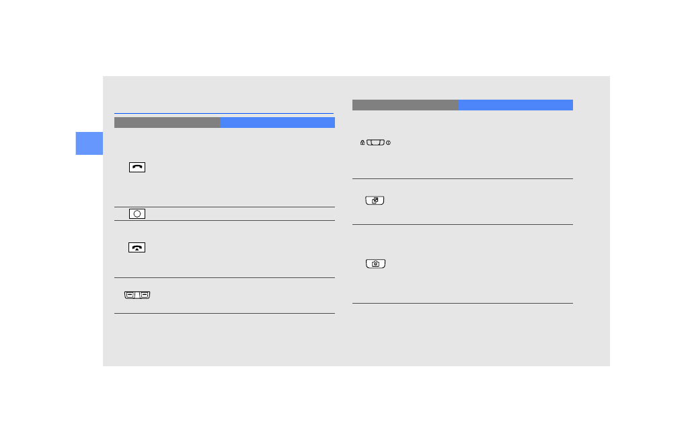Click the round confirm key icon

pyautogui.click(x=137, y=213)
